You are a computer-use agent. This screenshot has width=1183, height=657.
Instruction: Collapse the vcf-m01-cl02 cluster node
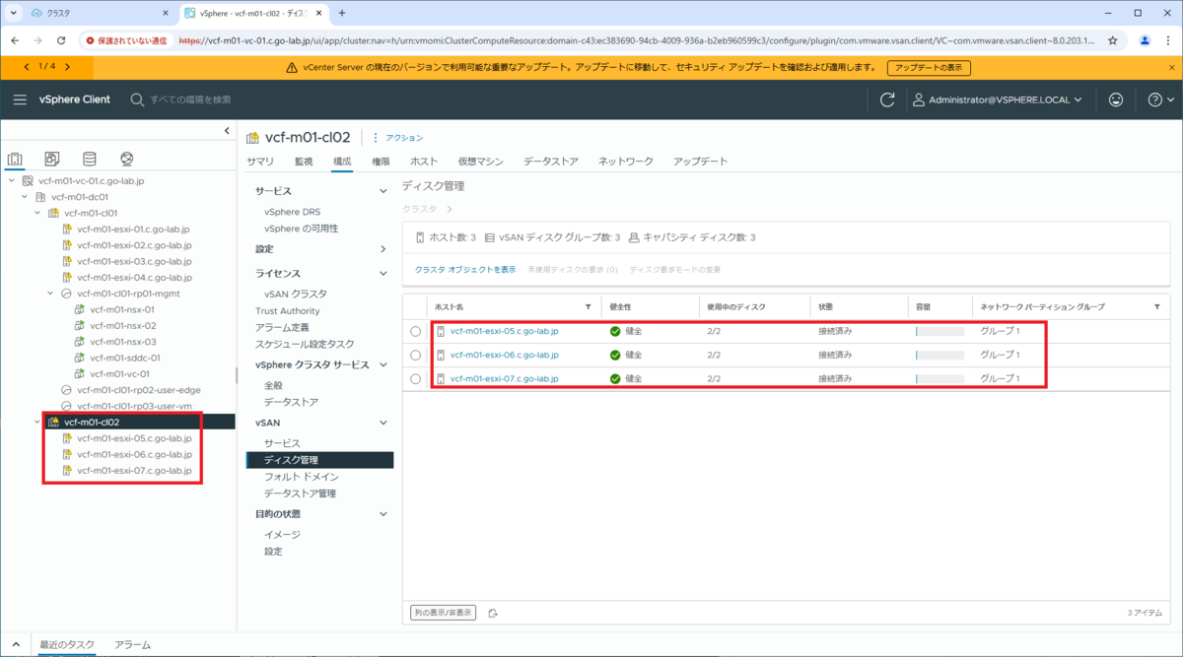coord(37,422)
